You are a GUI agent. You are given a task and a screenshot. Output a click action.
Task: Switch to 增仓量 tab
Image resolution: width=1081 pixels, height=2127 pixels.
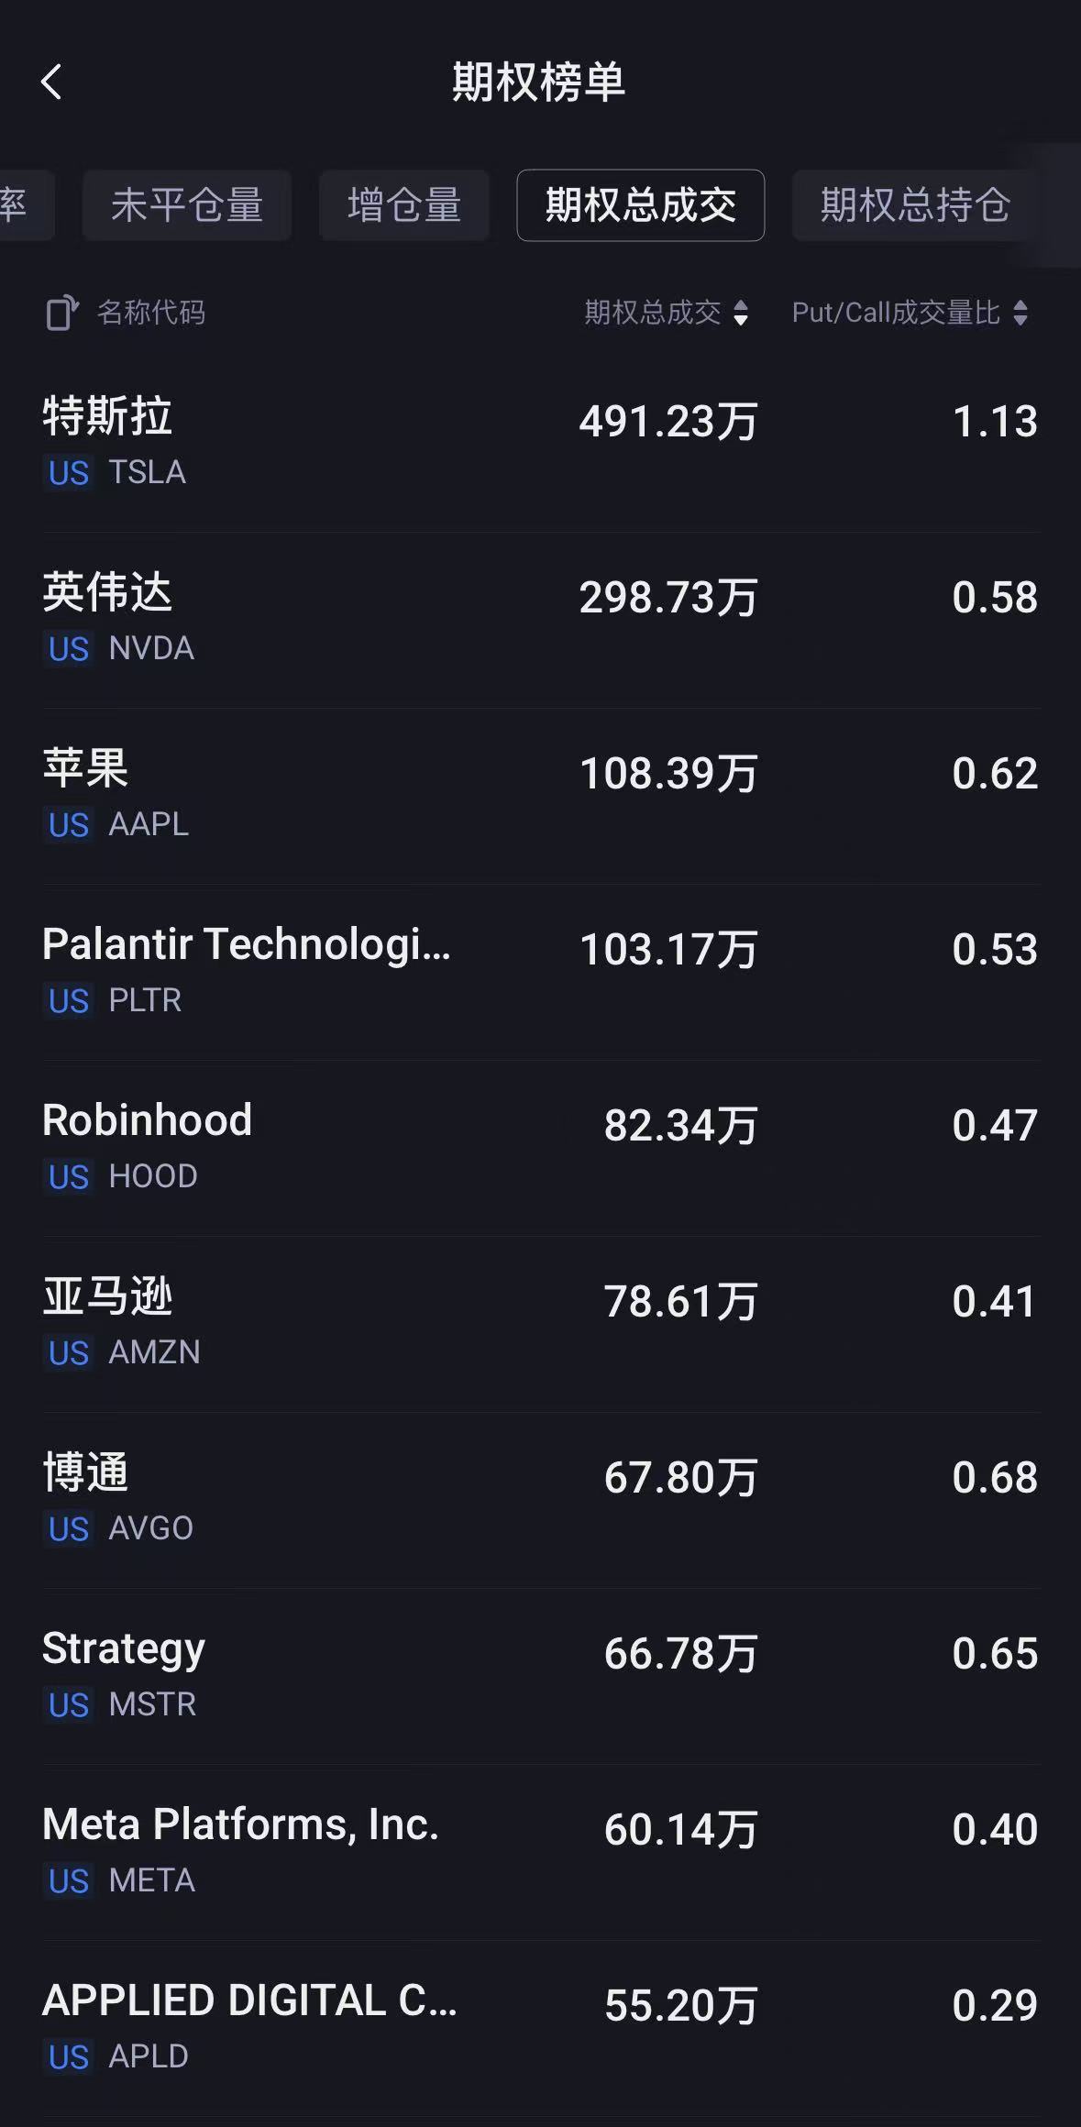point(404,204)
